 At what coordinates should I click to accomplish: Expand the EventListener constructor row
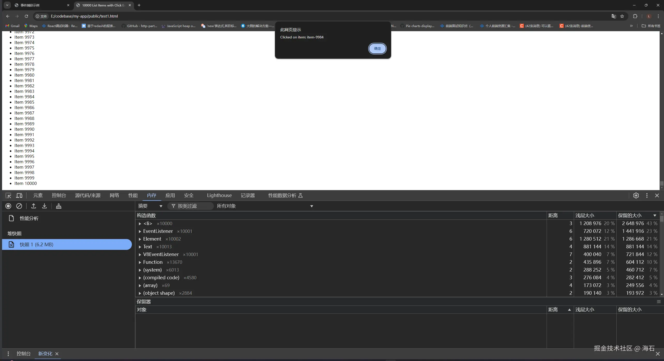pos(140,232)
